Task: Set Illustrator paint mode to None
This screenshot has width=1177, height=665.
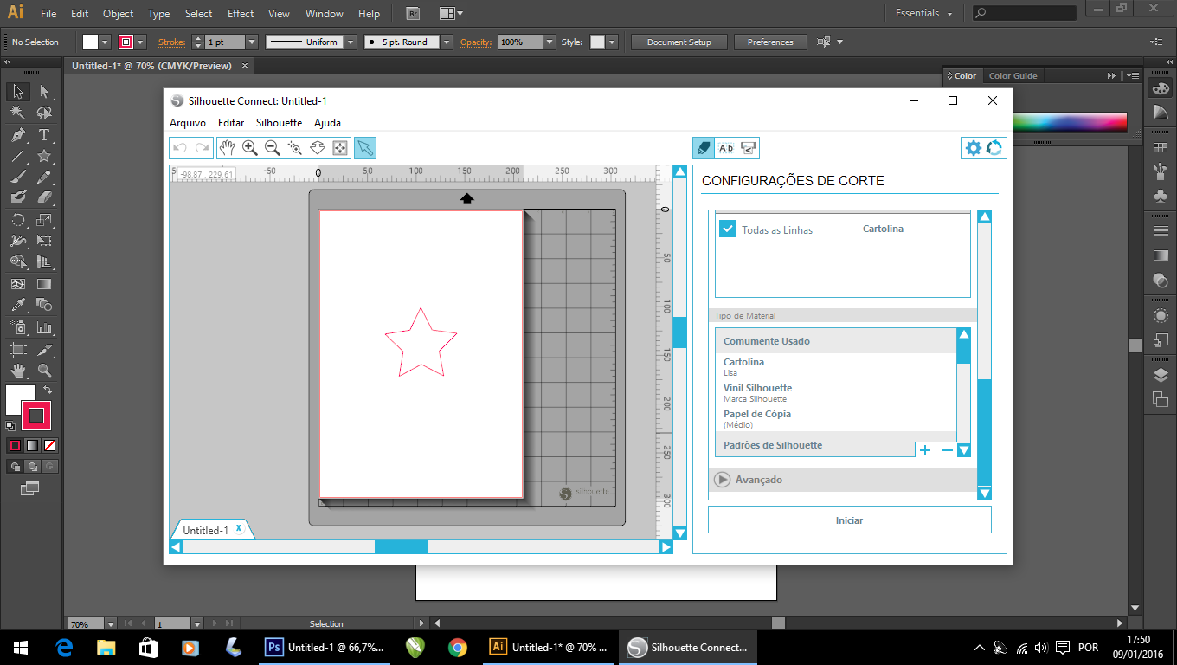Action: [50, 445]
